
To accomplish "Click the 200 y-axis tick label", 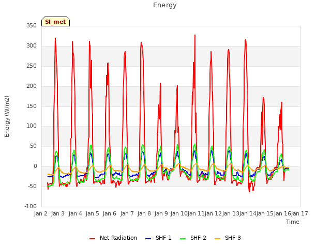I will click(32, 86).
